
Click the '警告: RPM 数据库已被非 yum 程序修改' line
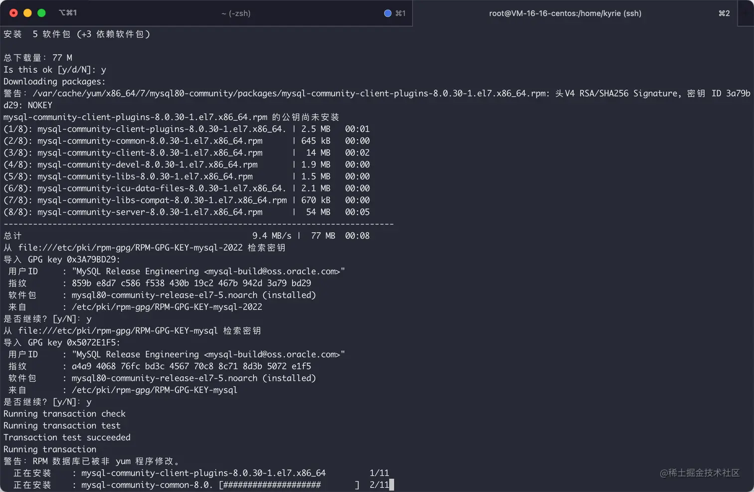point(91,462)
